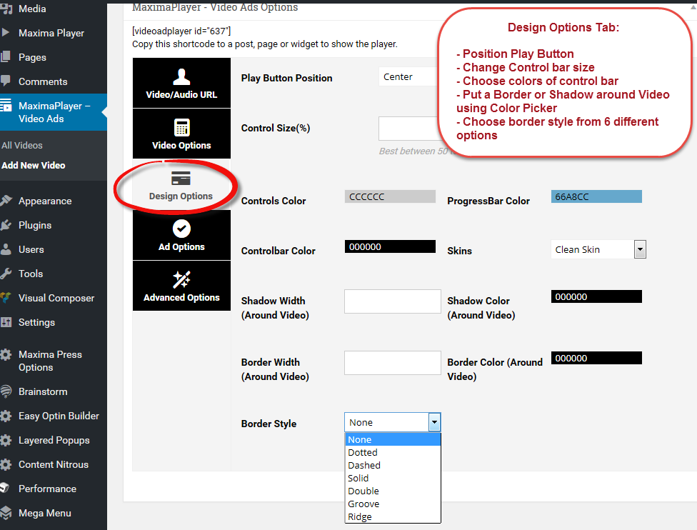Screen dimensions: 697x530
Task: Open Comments in the sidebar
Action: pyautogui.click(x=43, y=82)
